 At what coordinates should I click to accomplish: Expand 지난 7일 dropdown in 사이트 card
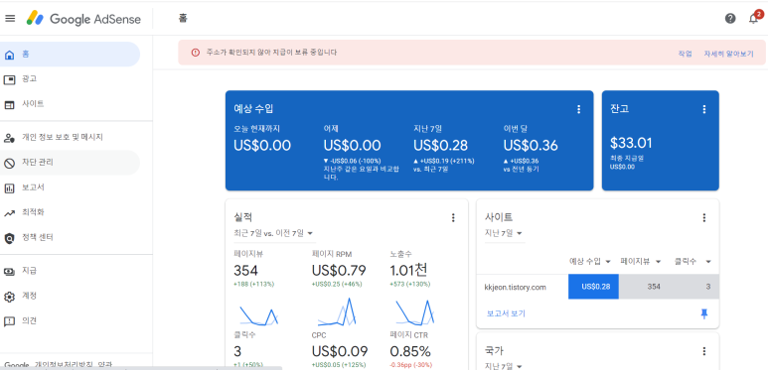tap(504, 233)
